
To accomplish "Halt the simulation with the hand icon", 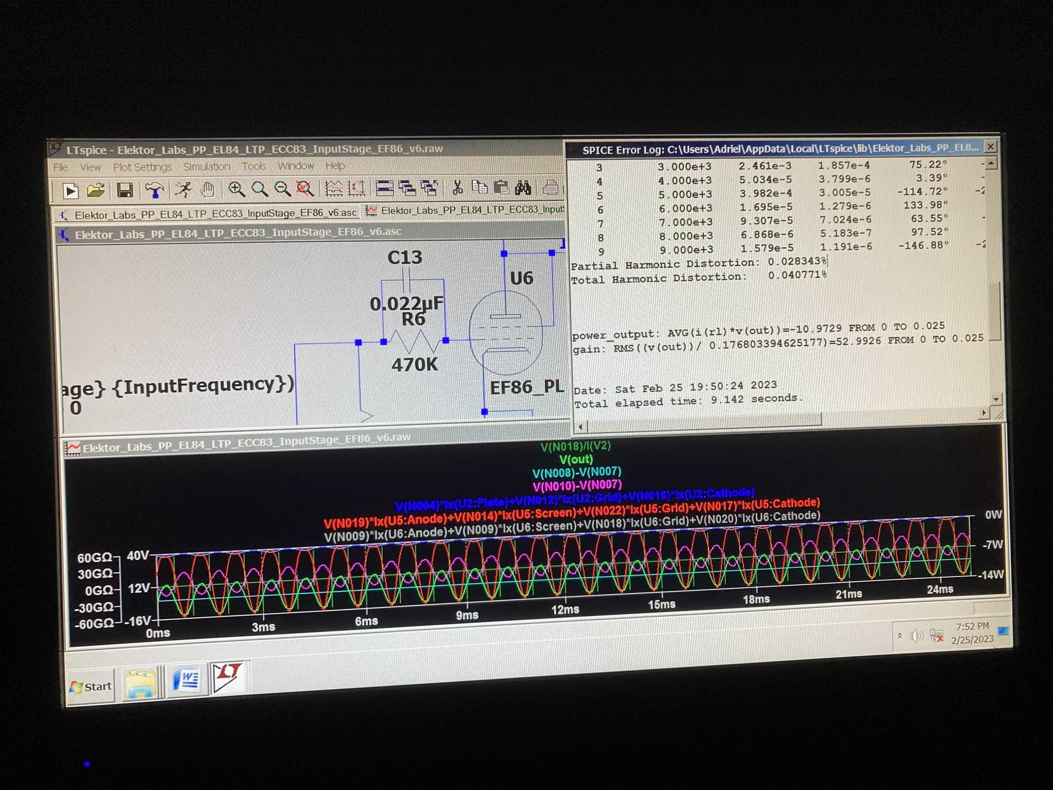I will [208, 190].
